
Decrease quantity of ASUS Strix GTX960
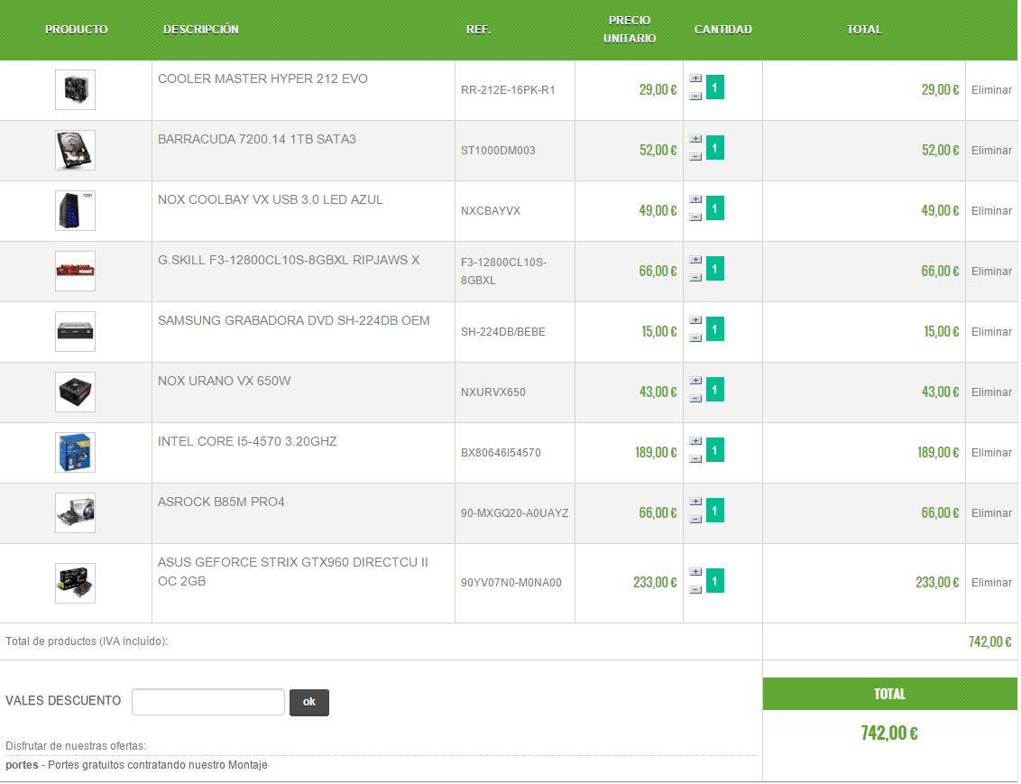pos(695,591)
